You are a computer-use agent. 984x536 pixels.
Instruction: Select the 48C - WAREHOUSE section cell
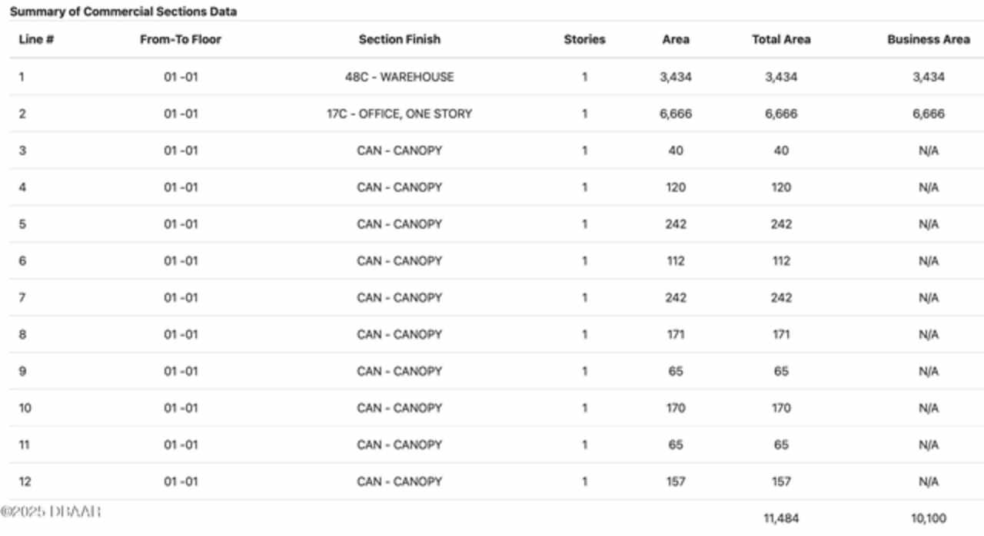[x=400, y=77]
